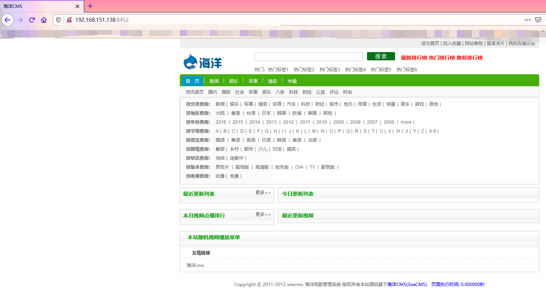Screen dimensions: 546x298
Task: Focus the video search text box
Action: (309, 57)
